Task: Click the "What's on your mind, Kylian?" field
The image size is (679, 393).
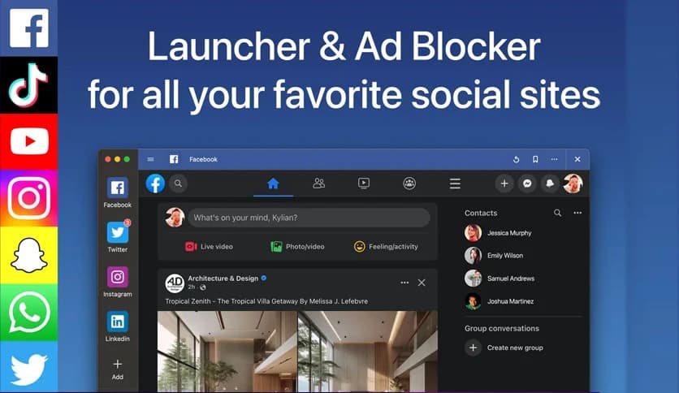Action: [x=309, y=218]
